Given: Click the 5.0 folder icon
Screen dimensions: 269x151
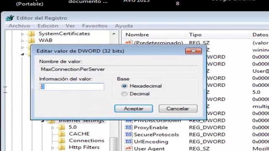Looking at the screenshot, I should pos(62,127).
